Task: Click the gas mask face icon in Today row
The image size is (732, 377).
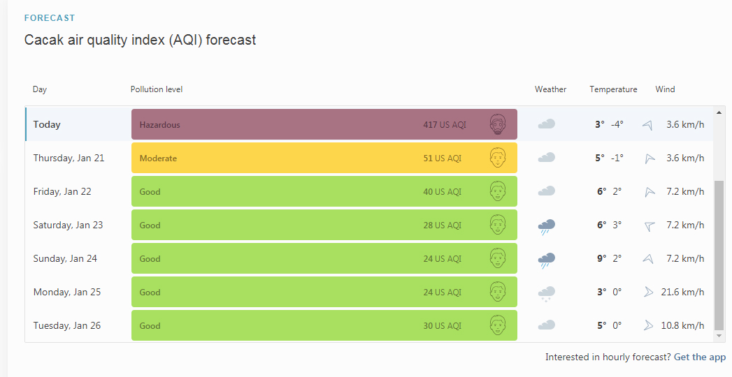Action: point(498,124)
